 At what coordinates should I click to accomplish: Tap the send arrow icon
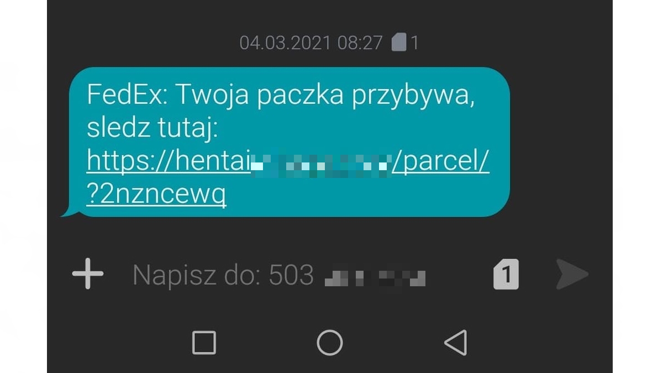click(572, 274)
